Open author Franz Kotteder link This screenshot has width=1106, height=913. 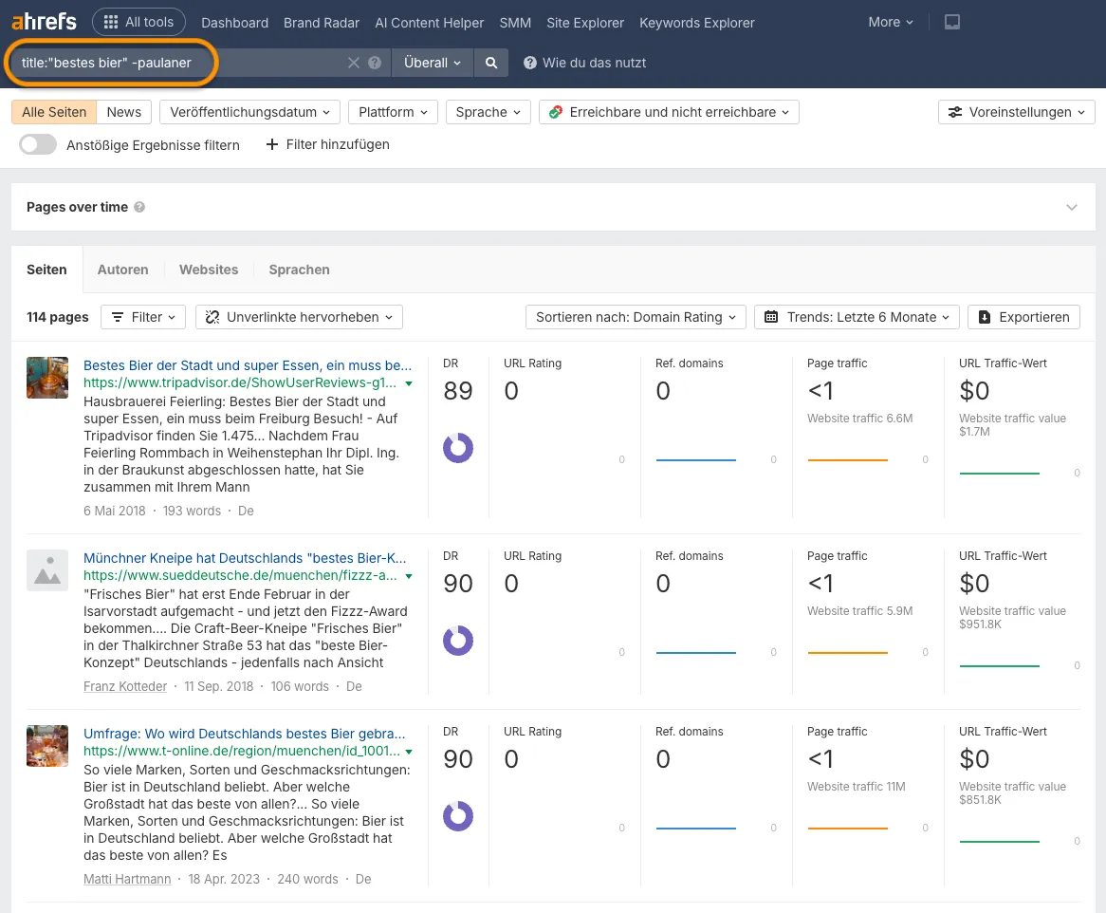pyautogui.click(x=125, y=686)
